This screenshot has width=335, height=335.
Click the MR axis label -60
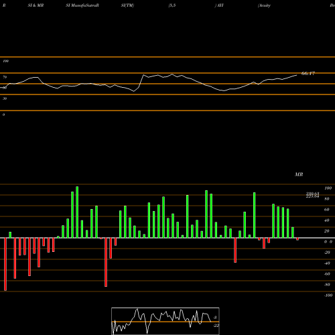click(x=327, y=274)
